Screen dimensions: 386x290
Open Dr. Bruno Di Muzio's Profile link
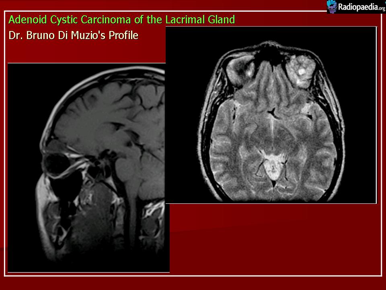(73, 35)
